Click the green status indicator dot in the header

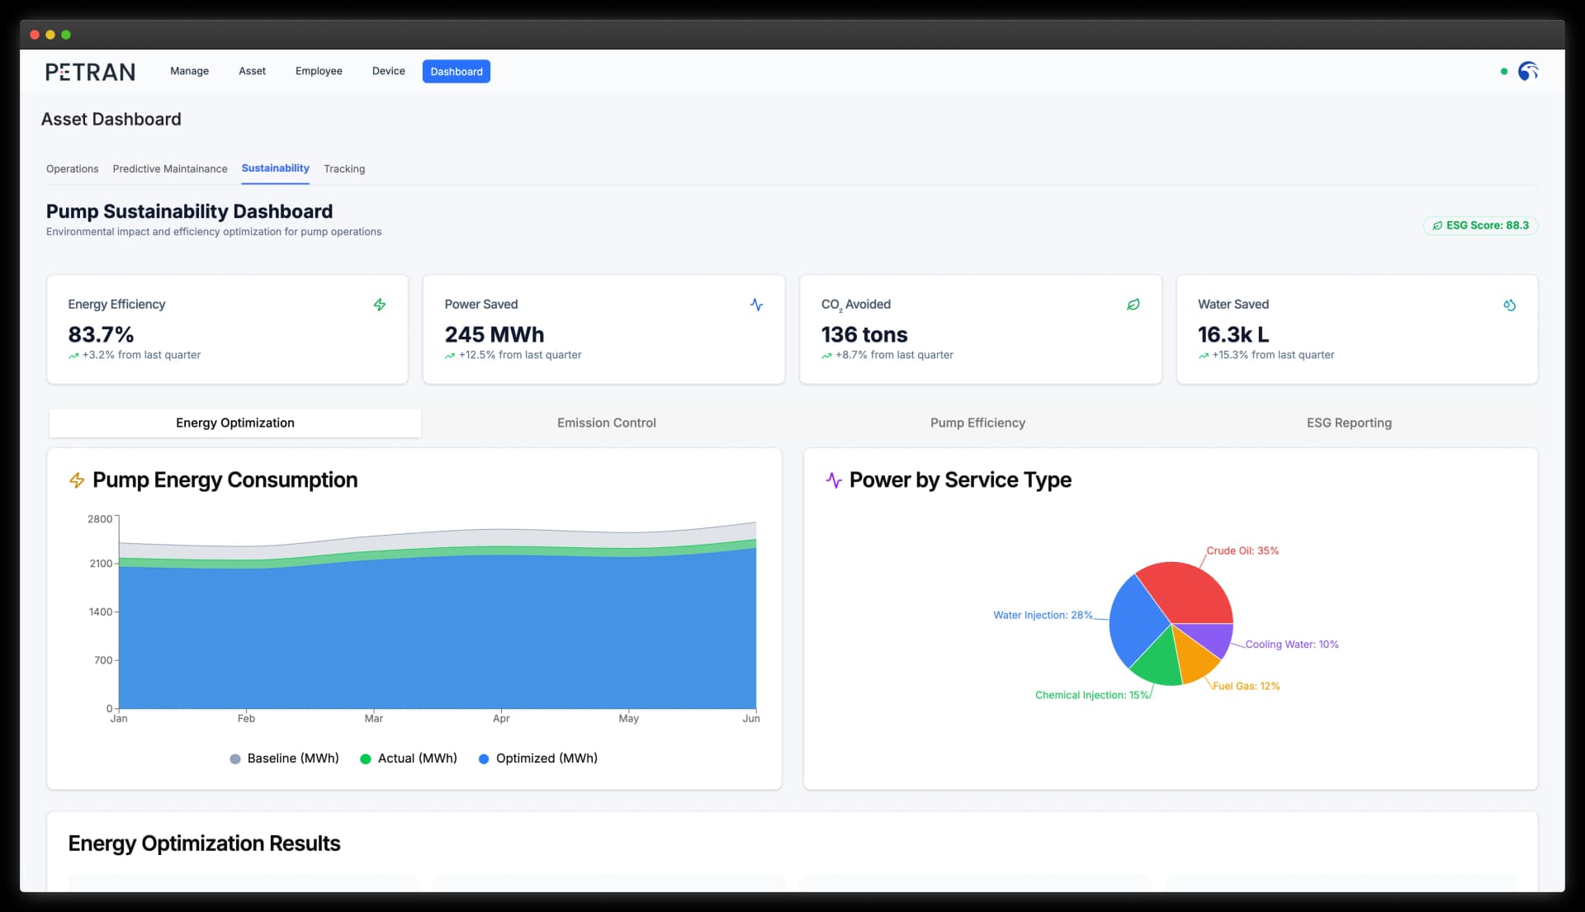click(x=1503, y=72)
